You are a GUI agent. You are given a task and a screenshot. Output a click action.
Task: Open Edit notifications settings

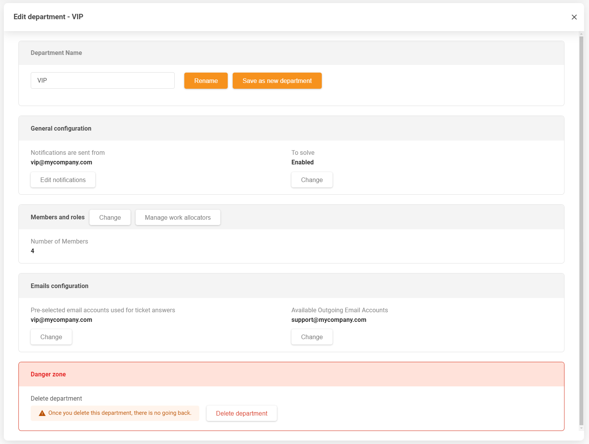pyautogui.click(x=63, y=180)
